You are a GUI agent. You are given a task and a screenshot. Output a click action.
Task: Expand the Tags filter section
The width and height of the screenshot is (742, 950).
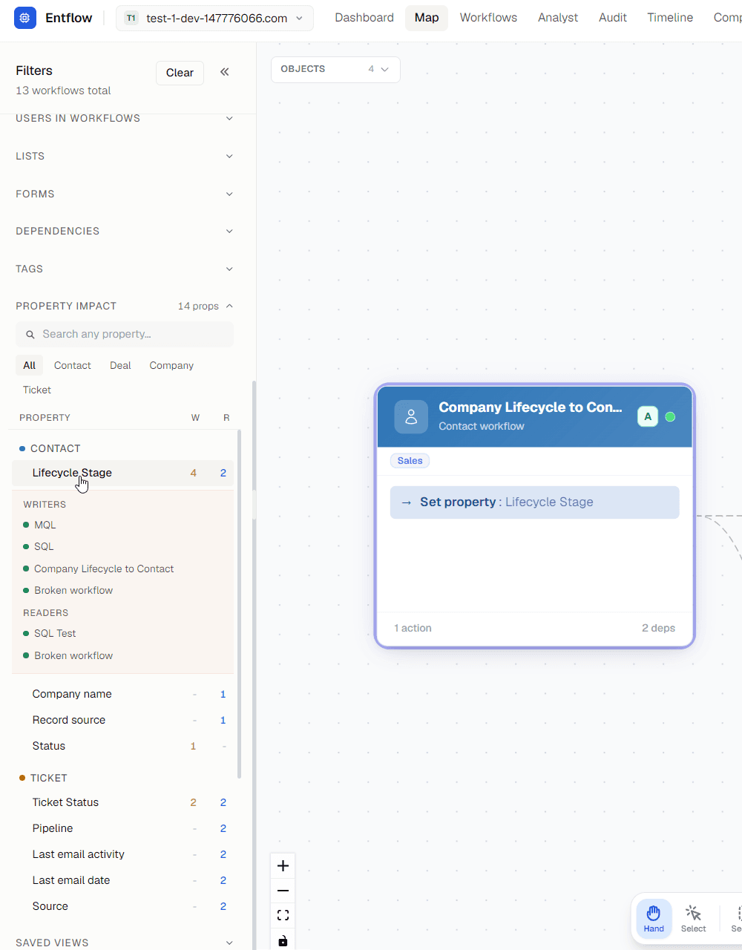pos(125,269)
